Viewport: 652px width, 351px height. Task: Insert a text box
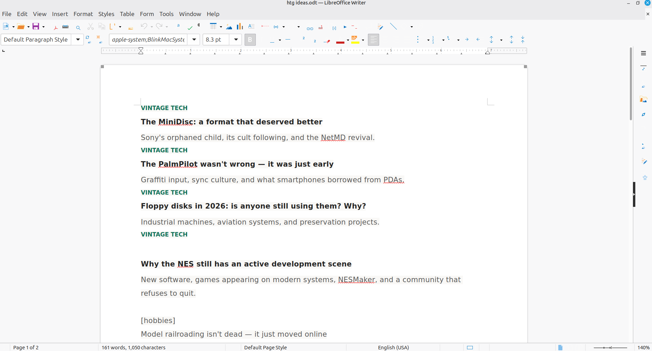(251, 26)
